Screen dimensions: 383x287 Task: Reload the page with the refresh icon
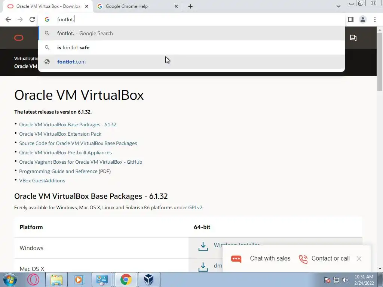[32, 19]
